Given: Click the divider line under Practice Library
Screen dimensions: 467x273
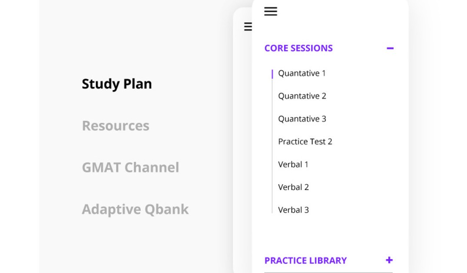Looking at the screenshot, I should click(x=328, y=272).
